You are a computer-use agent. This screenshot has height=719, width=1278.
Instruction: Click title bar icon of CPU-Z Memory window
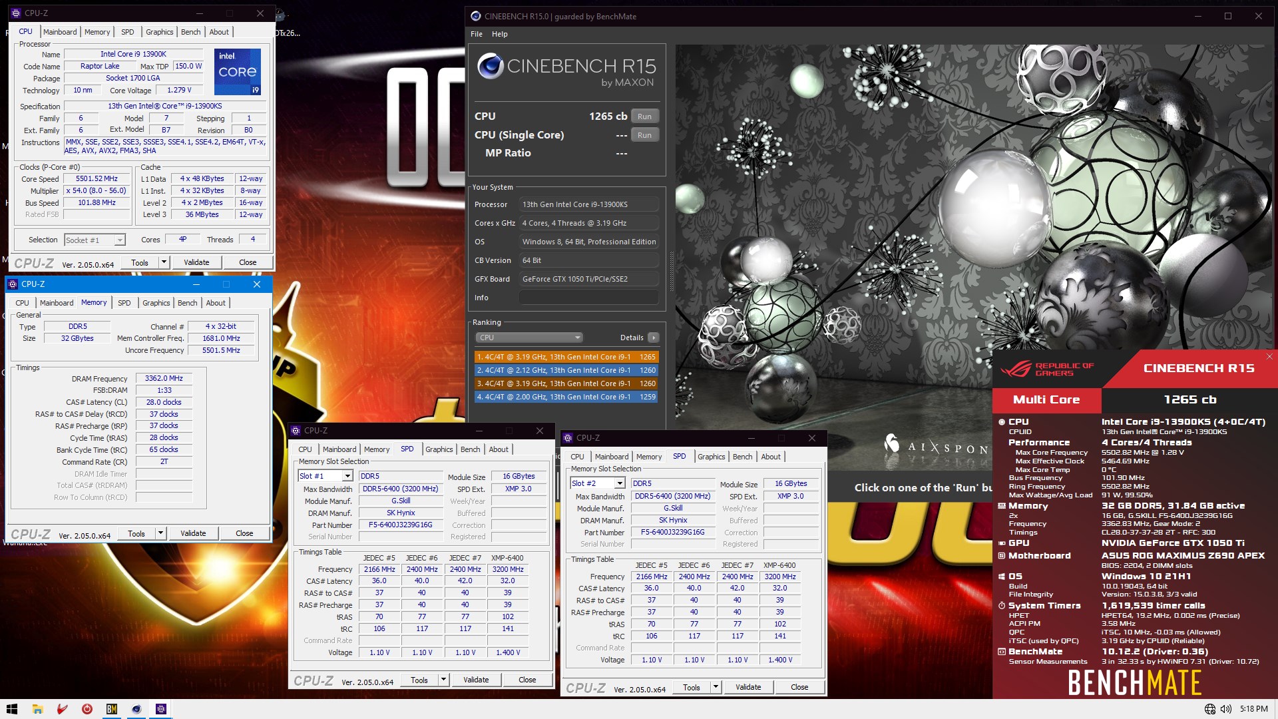click(13, 284)
